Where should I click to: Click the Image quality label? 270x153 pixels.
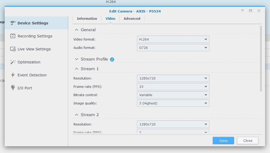(x=85, y=103)
